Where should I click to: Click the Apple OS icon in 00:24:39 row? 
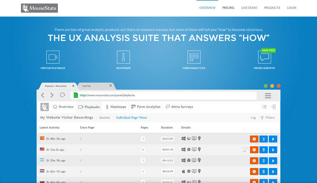click(x=183, y=171)
